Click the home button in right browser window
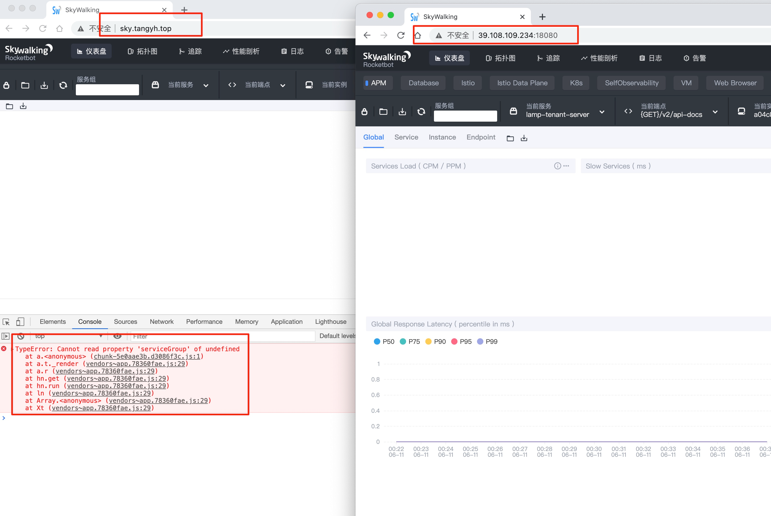This screenshot has width=771, height=516. pos(418,35)
